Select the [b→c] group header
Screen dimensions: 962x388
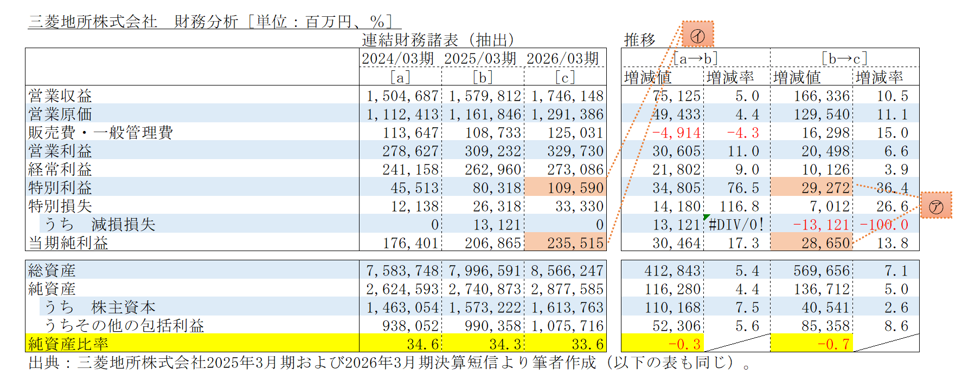845,58
